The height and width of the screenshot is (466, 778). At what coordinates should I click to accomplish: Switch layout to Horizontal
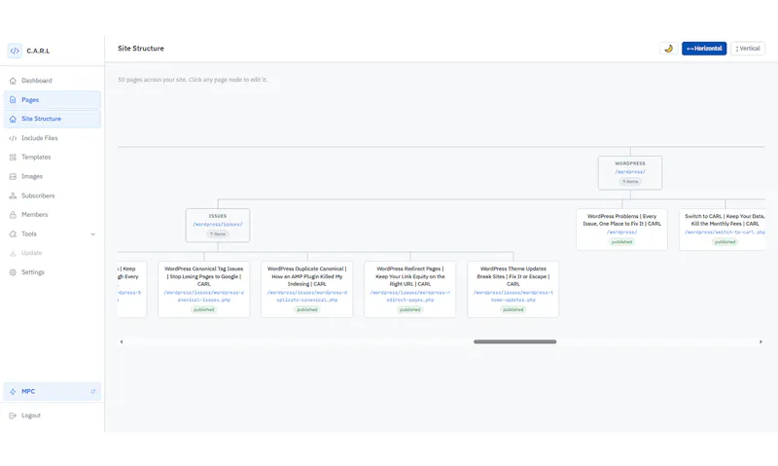tap(703, 49)
